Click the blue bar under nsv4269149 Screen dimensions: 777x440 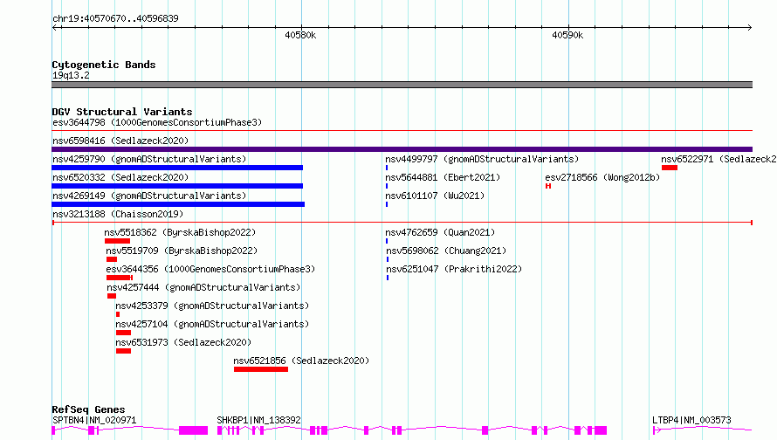pos(178,204)
